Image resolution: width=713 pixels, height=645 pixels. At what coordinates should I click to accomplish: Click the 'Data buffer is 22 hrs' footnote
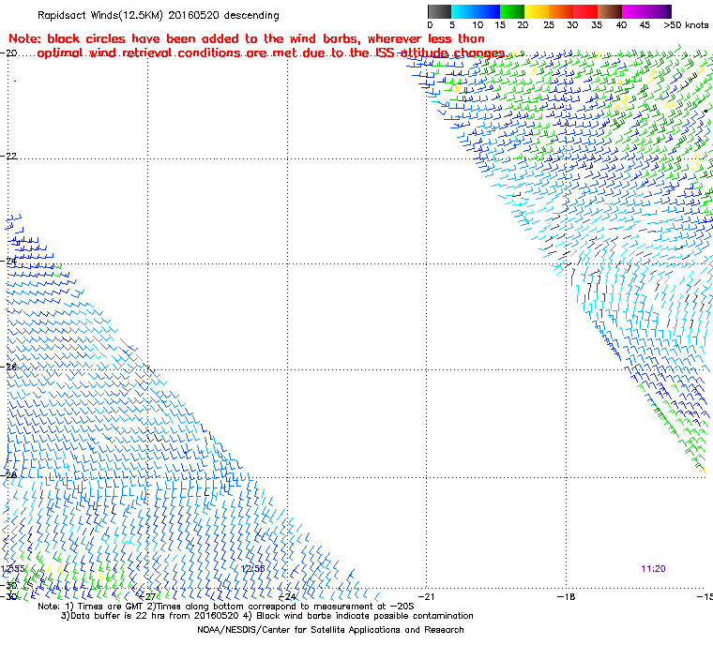267,616
